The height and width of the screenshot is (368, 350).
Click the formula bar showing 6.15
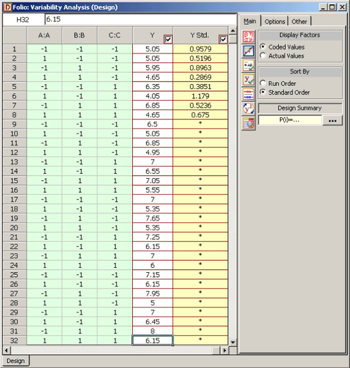coord(141,19)
